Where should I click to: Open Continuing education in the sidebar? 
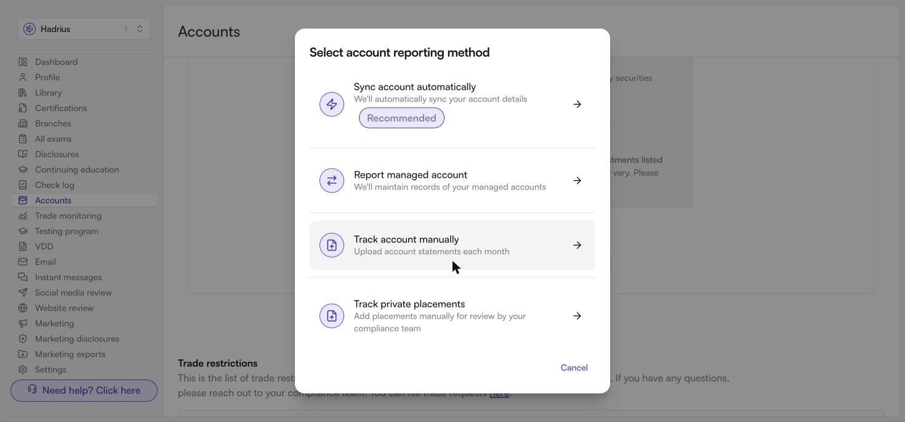84,169
